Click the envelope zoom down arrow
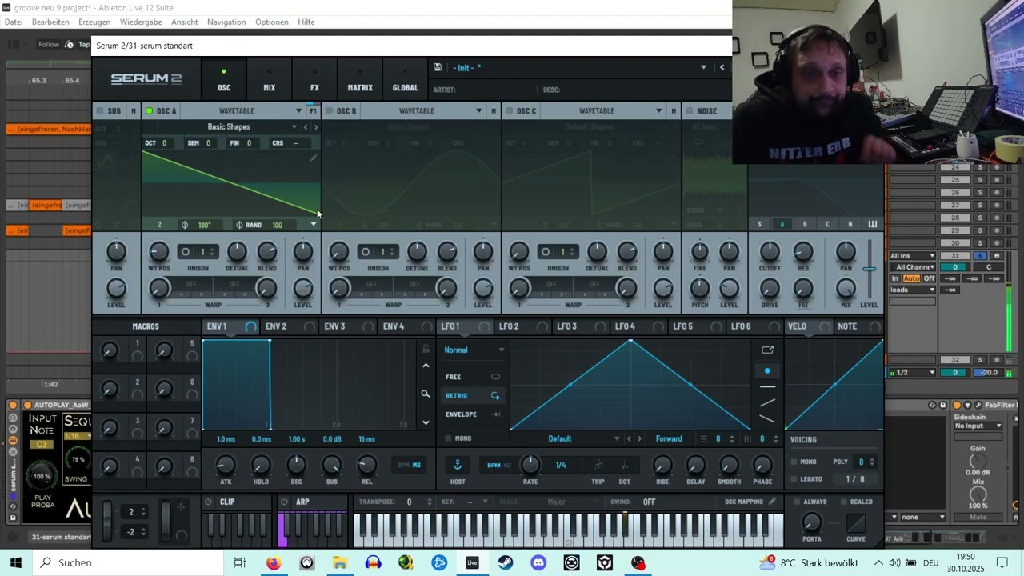Image resolution: width=1024 pixels, height=576 pixels. point(426,422)
